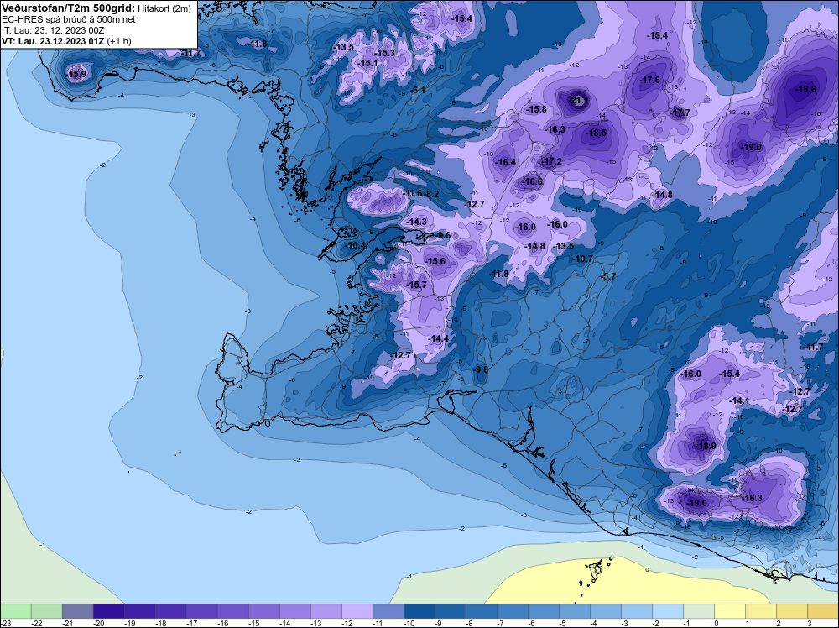Click the -15.3 temperature label
This screenshot has width=839, height=628.
385,53
